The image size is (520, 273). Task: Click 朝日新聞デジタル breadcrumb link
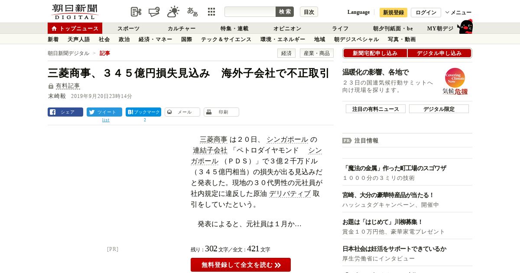pos(68,53)
